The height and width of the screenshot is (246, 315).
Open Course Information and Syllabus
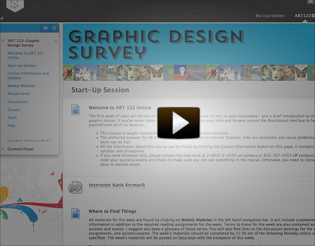point(28,76)
